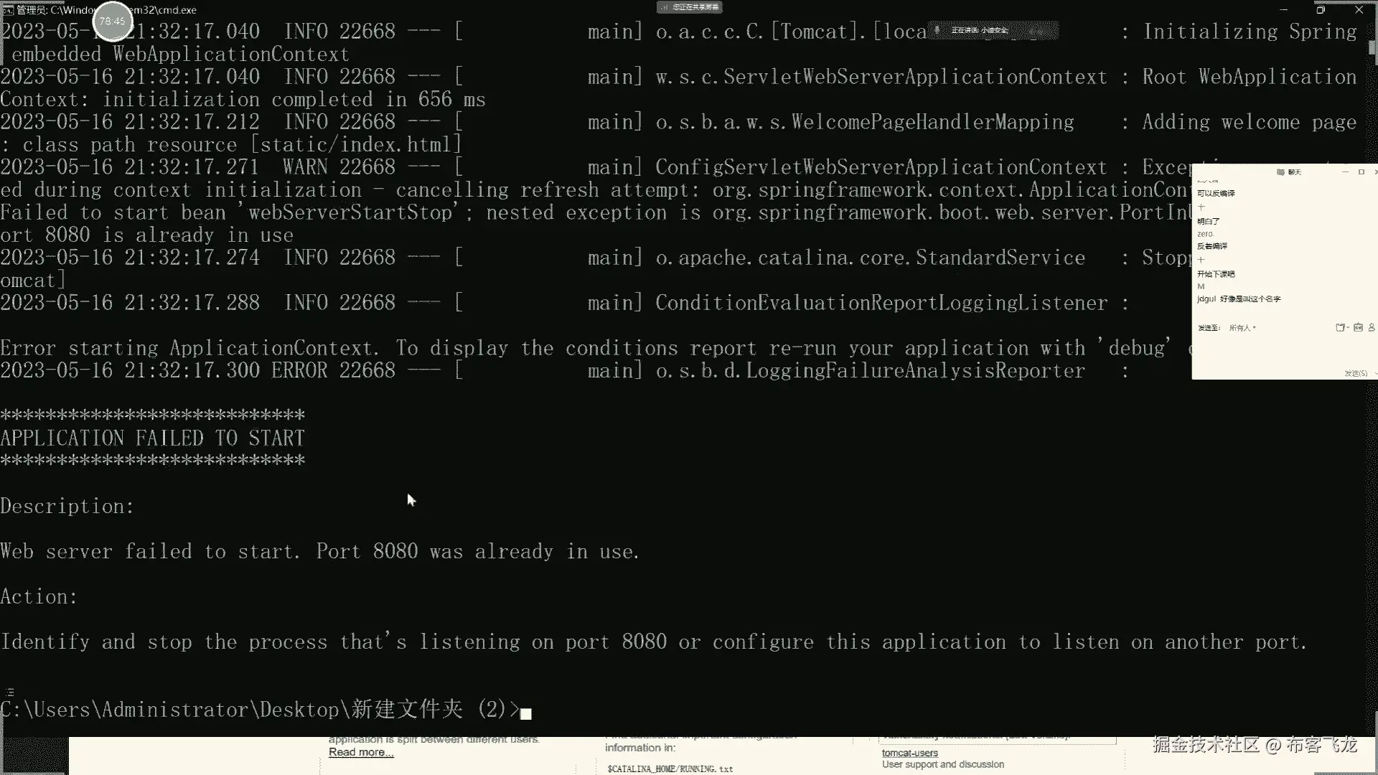
Task: Click the chat message input area
Action: pos(1278,352)
